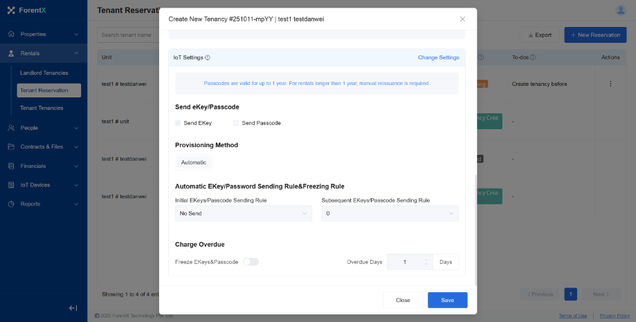Open three-dot actions menu in first row
636x322 pixels.
pyautogui.click(x=610, y=84)
